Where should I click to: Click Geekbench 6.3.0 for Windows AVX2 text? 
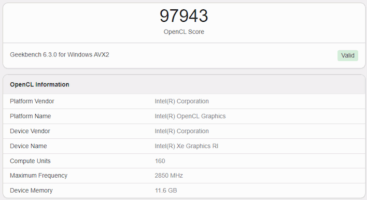tap(60, 54)
